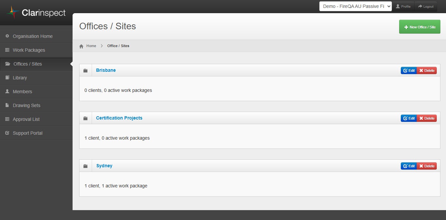Create a New Office / Site
This screenshot has height=220, width=446.
point(420,27)
